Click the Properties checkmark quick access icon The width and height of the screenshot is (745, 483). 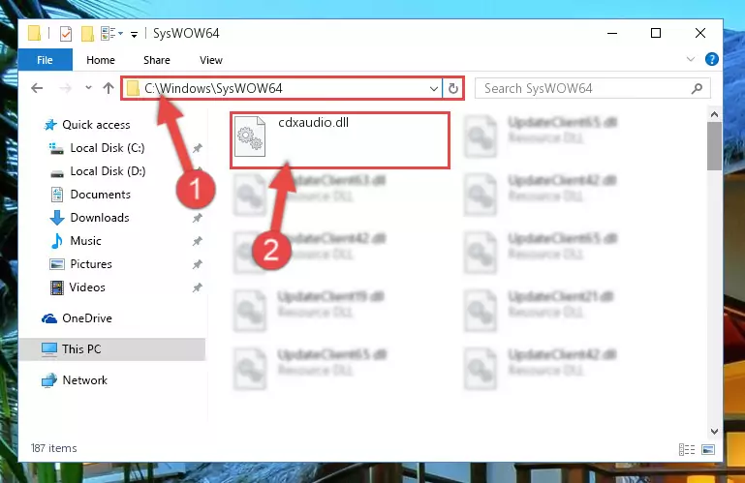[x=66, y=34]
